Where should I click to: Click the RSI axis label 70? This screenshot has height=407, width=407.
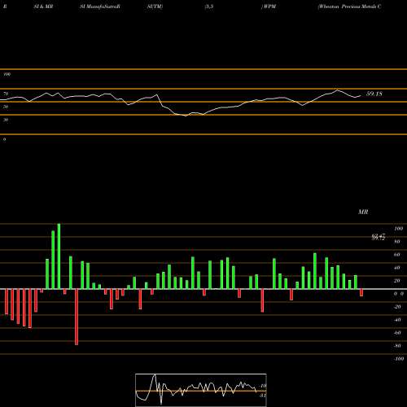[x=6, y=94]
